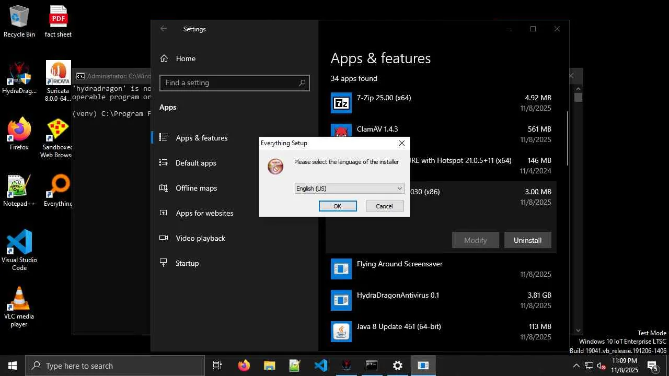Launch the Visual Studio Code desktop shortcut
669x376 pixels.
click(19, 251)
